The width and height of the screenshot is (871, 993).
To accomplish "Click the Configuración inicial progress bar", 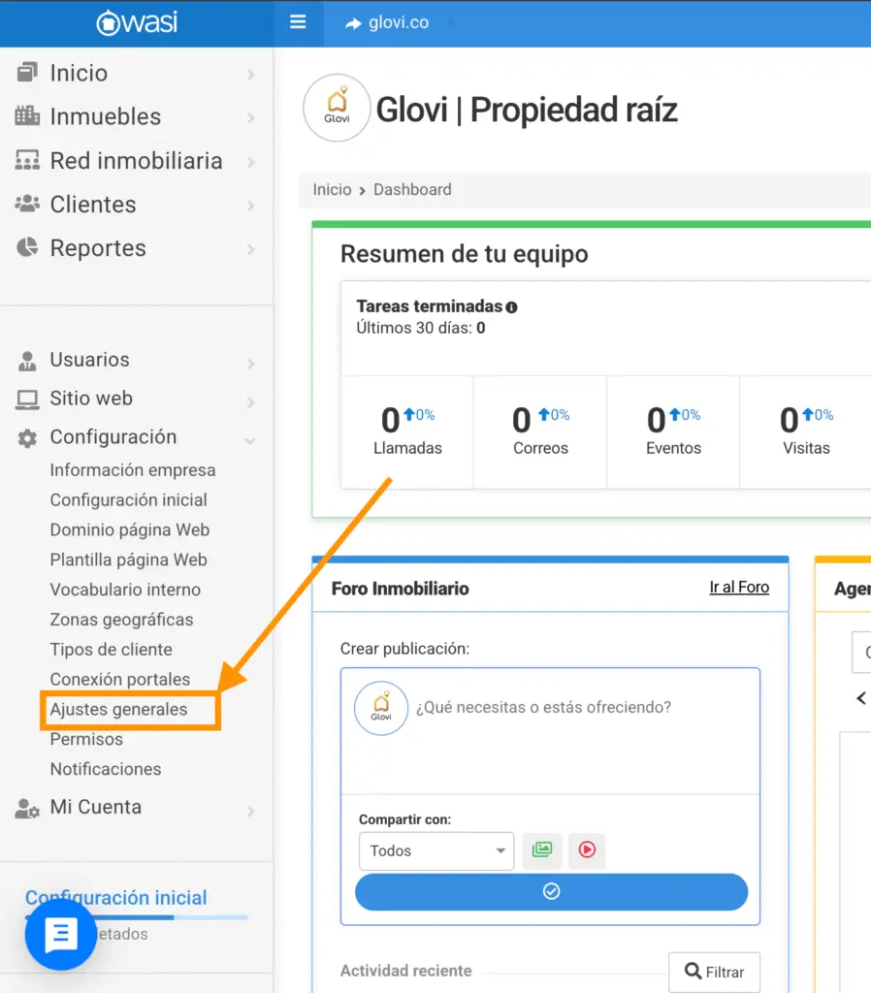I will (136, 917).
